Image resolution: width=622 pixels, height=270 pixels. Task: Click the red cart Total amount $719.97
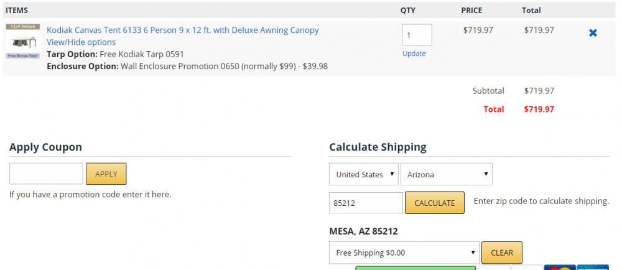539,109
